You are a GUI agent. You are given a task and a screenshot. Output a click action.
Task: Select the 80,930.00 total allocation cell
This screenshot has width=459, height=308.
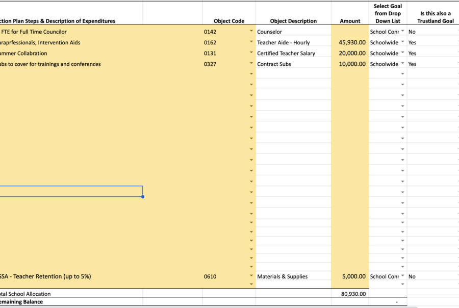tap(350, 294)
